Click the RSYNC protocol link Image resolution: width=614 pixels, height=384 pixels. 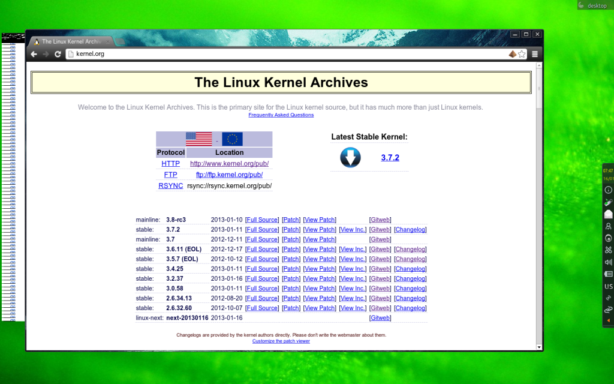pyautogui.click(x=170, y=186)
